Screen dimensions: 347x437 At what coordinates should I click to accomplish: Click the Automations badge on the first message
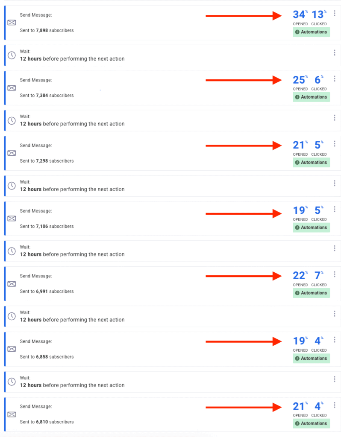point(311,32)
